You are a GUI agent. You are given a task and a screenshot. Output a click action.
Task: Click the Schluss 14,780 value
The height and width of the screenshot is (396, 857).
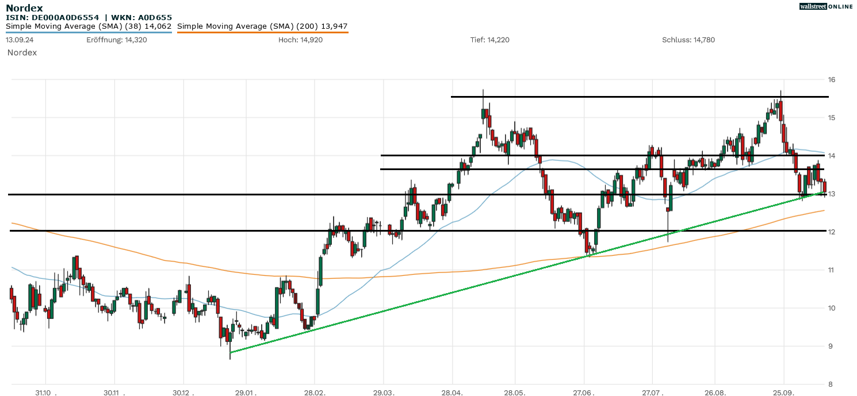(x=688, y=40)
